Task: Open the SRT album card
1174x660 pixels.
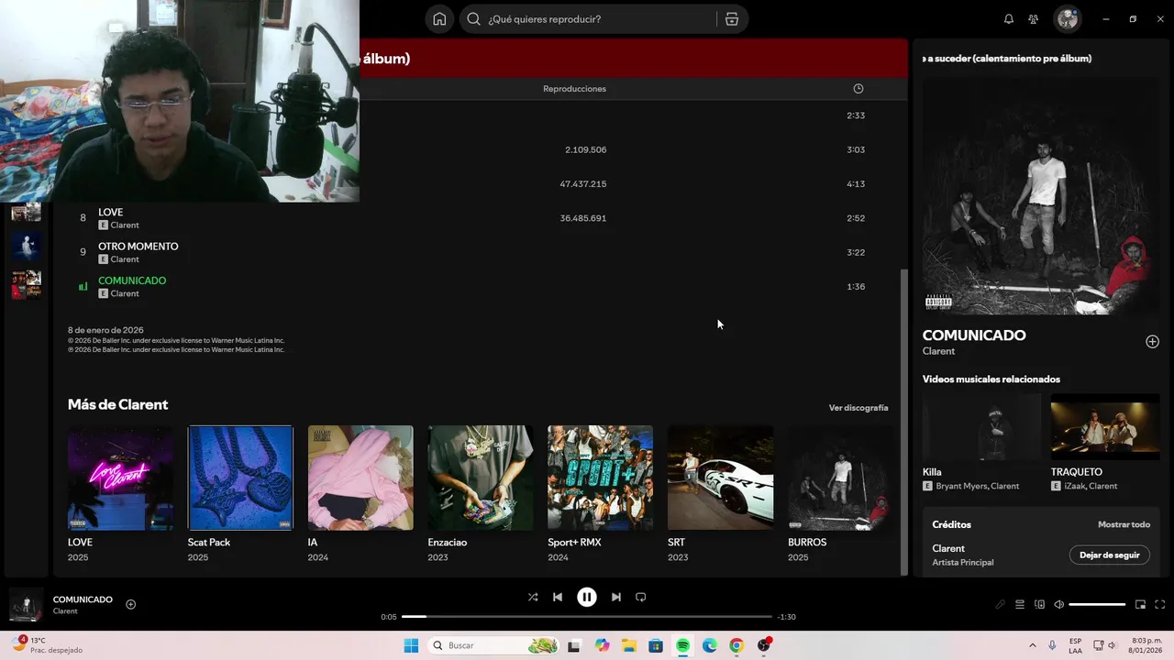Action: coord(720,493)
